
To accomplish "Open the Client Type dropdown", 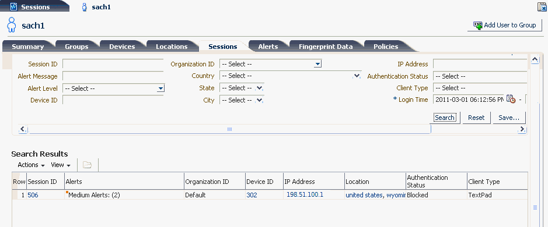I will [x=480, y=88].
